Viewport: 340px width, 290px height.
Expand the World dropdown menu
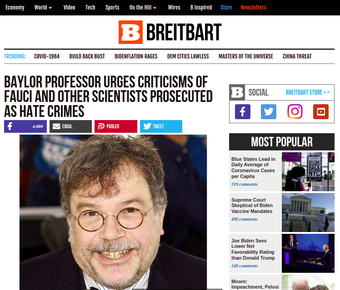click(x=43, y=8)
